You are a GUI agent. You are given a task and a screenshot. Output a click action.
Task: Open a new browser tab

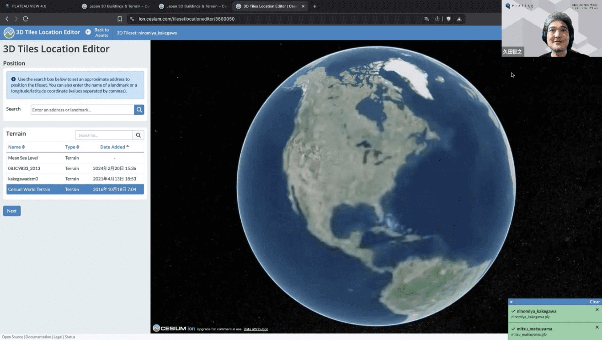tap(314, 6)
